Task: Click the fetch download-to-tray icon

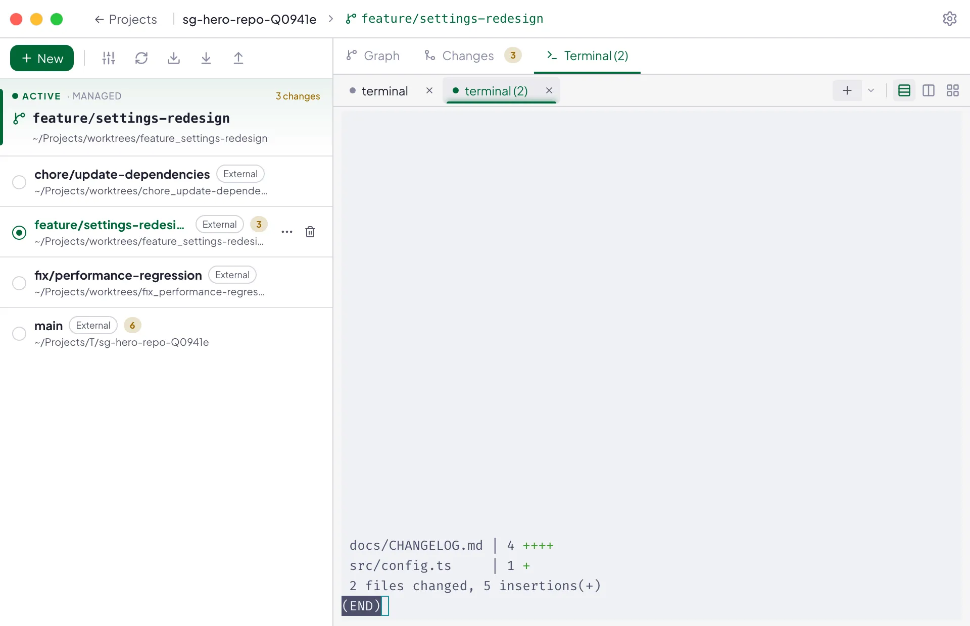Action: click(x=174, y=58)
